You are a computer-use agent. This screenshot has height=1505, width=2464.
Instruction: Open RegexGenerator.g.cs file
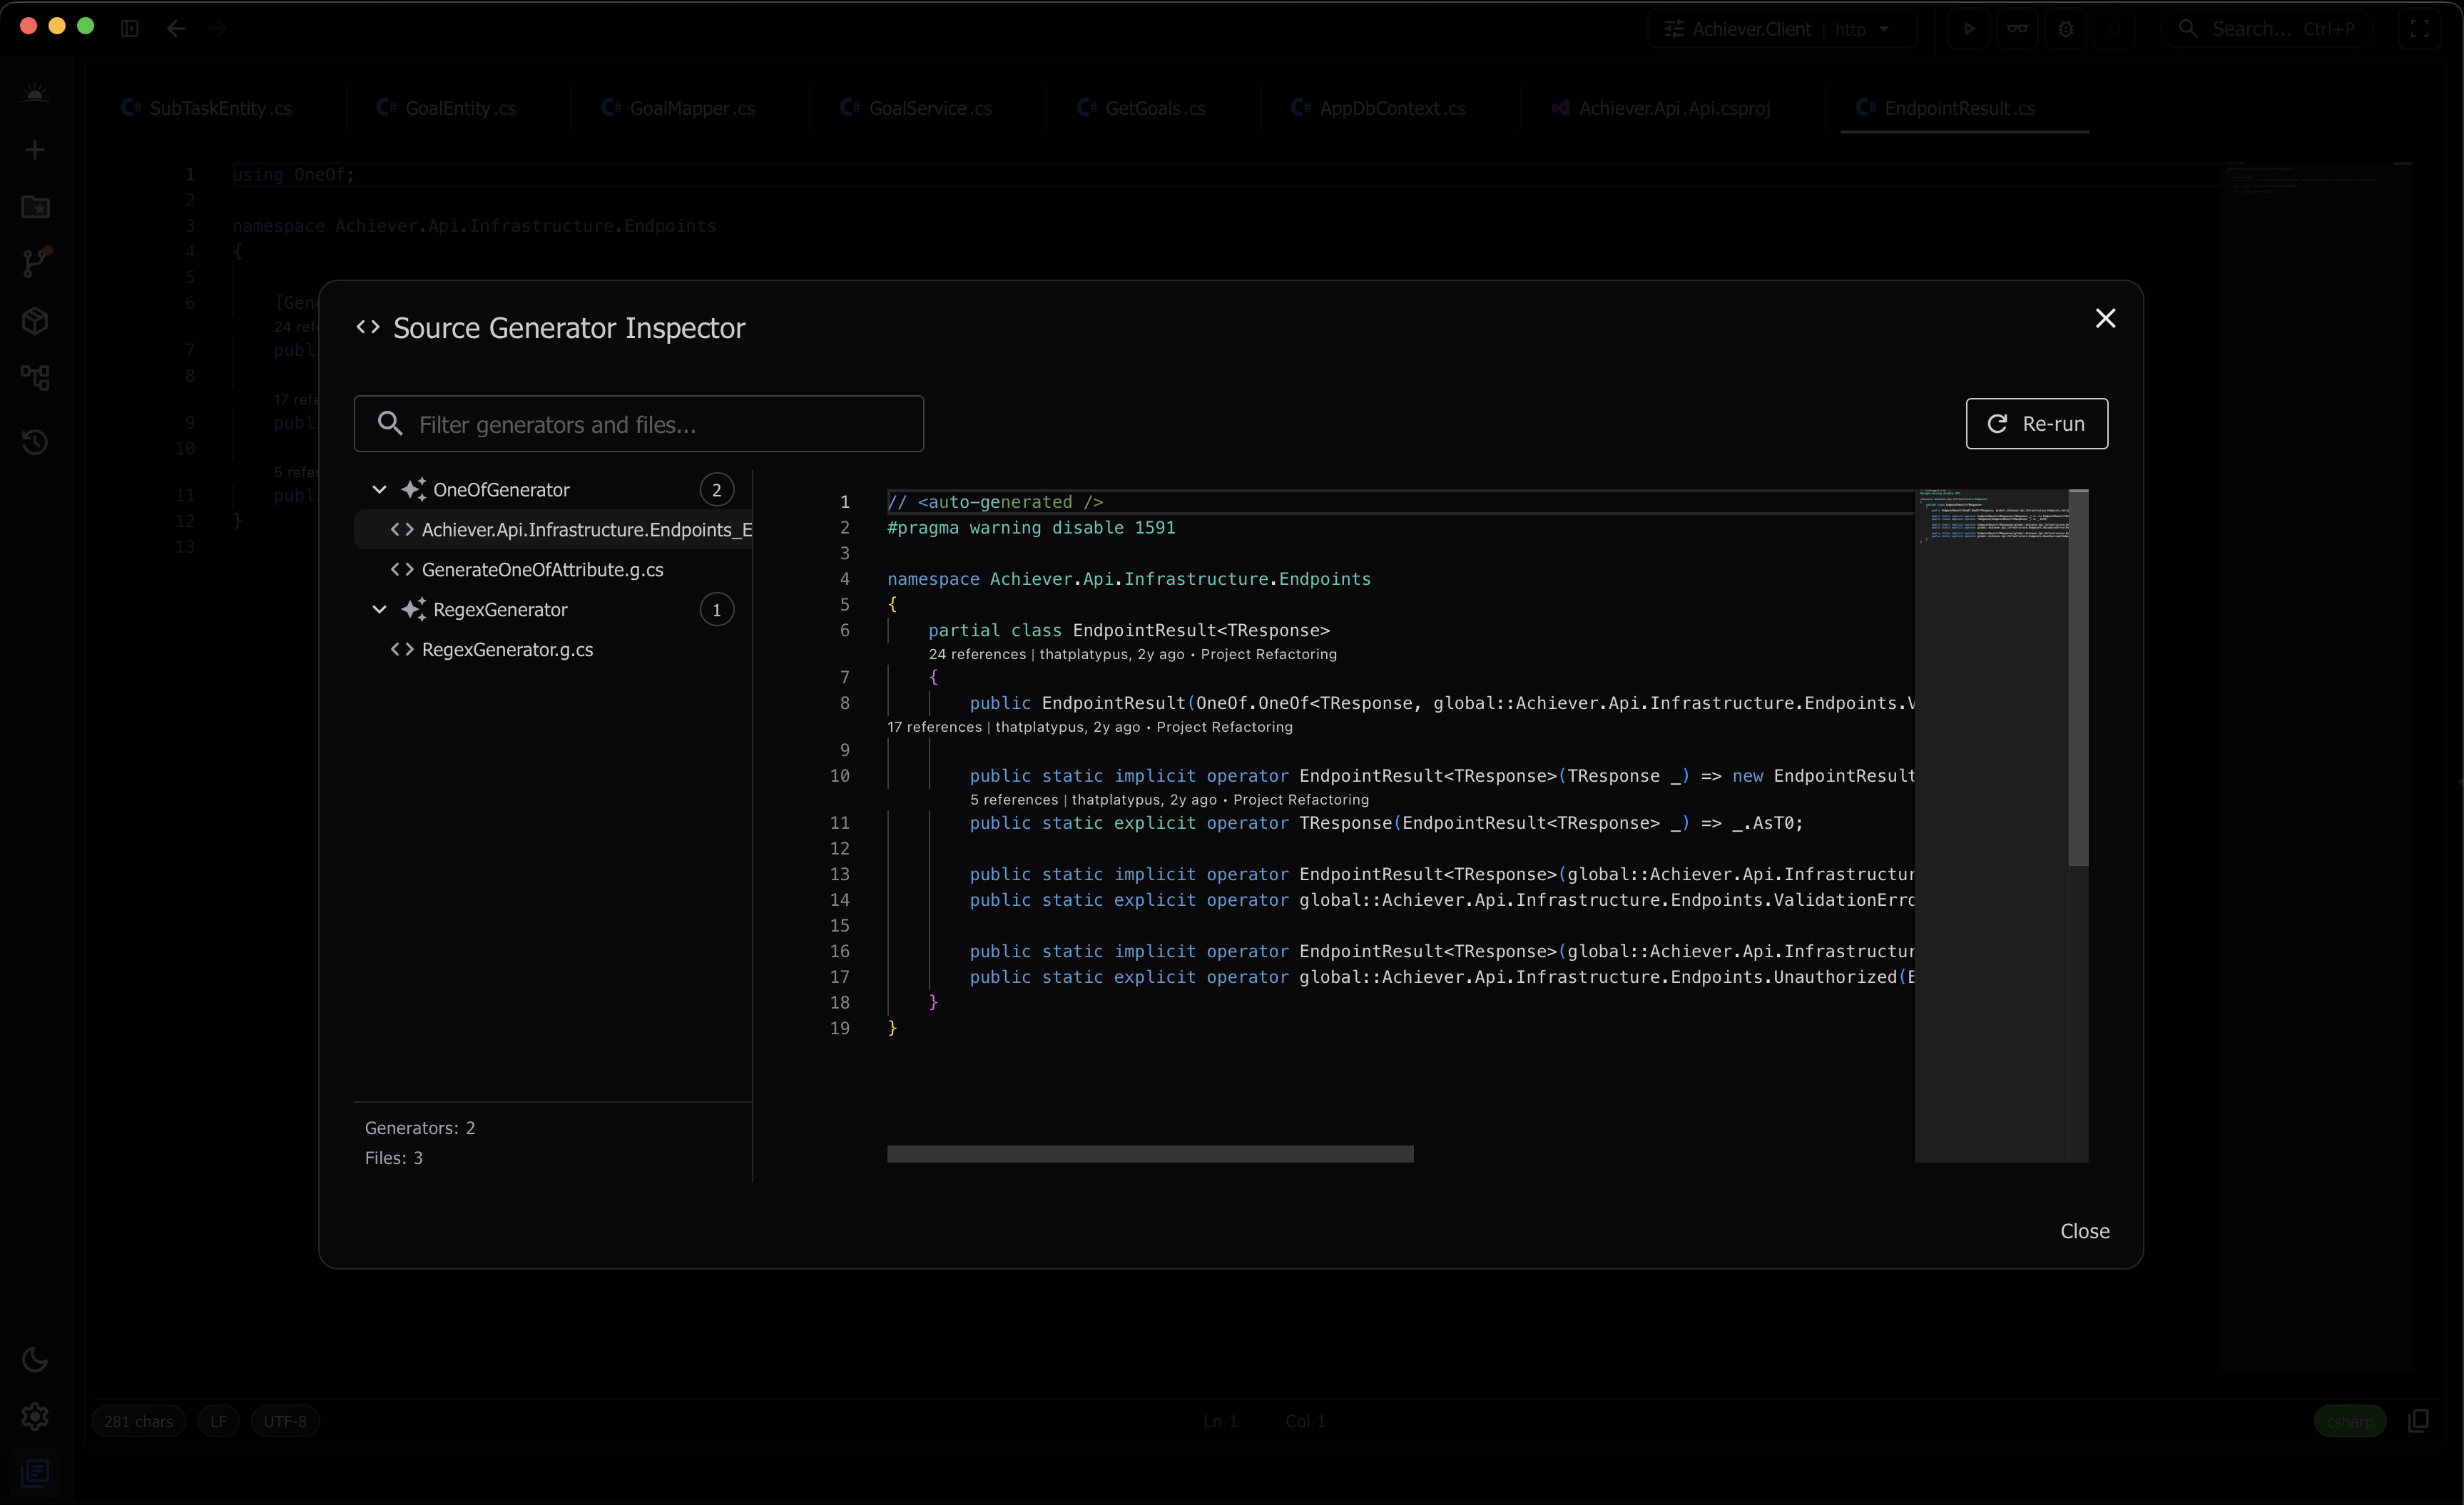(507, 650)
